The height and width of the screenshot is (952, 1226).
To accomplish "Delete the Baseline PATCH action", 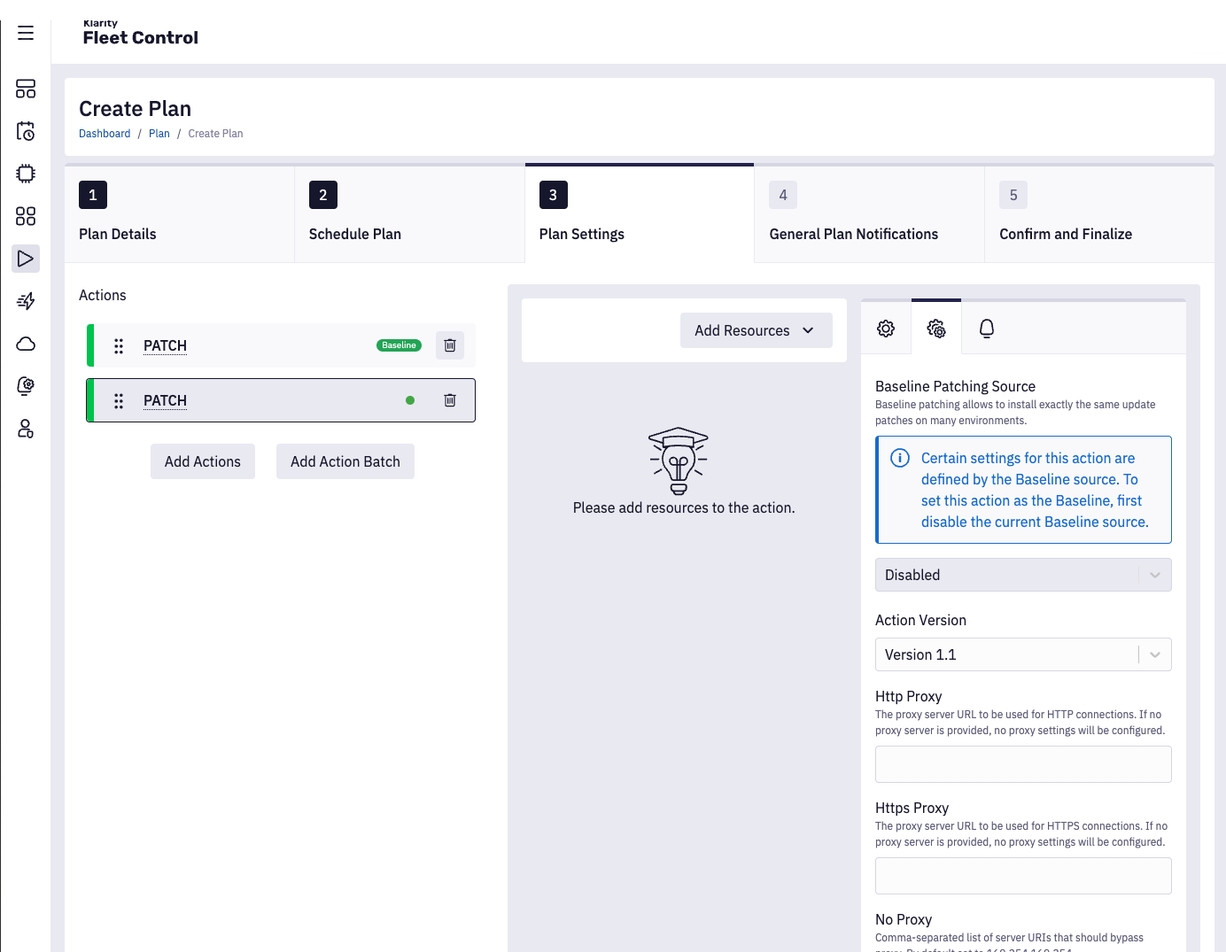I will 450,345.
